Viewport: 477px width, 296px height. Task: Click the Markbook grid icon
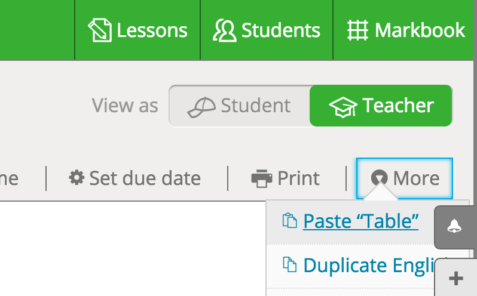tap(357, 30)
